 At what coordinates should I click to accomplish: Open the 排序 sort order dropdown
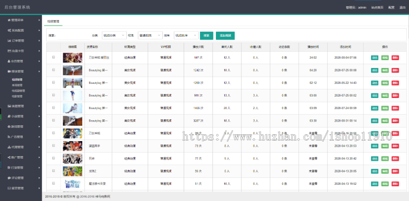(186, 35)
